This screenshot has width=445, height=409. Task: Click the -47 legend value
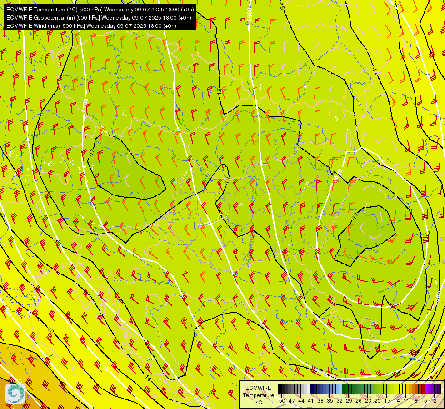click(x=291, y=401)
